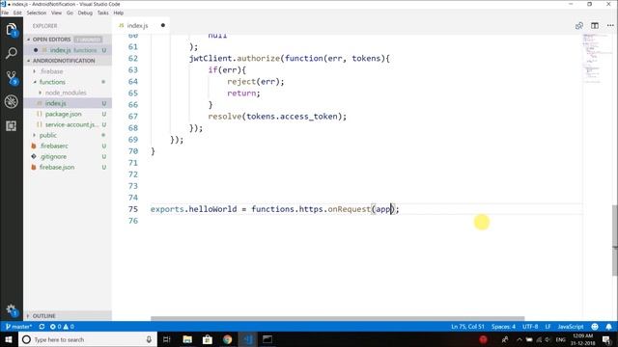This screenshot has height=347, width=618.
Task: Open the Debug menu
Action: click(x=85, y=13)
